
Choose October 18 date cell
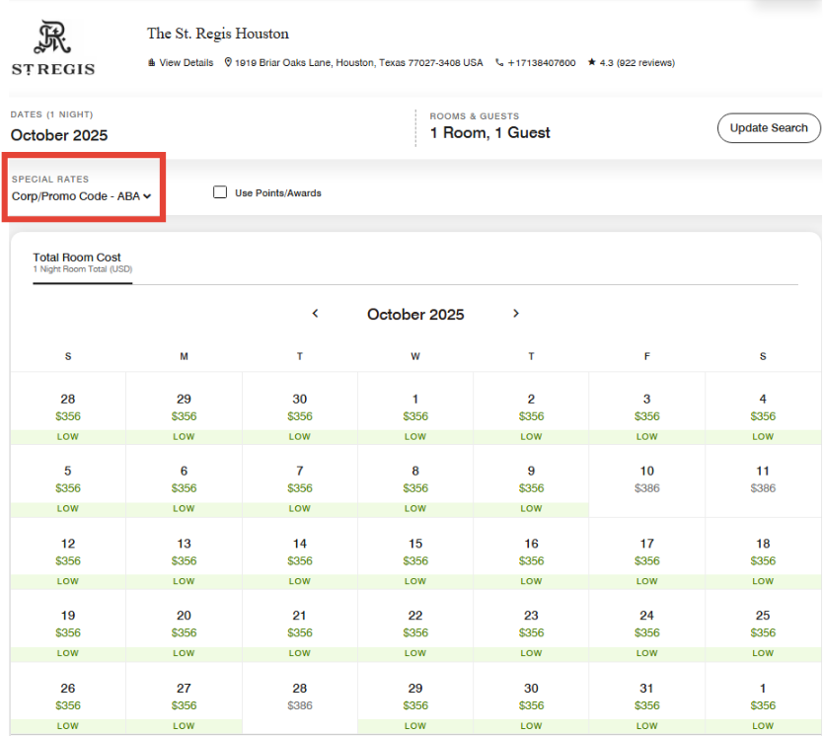[x=763, y=552]
